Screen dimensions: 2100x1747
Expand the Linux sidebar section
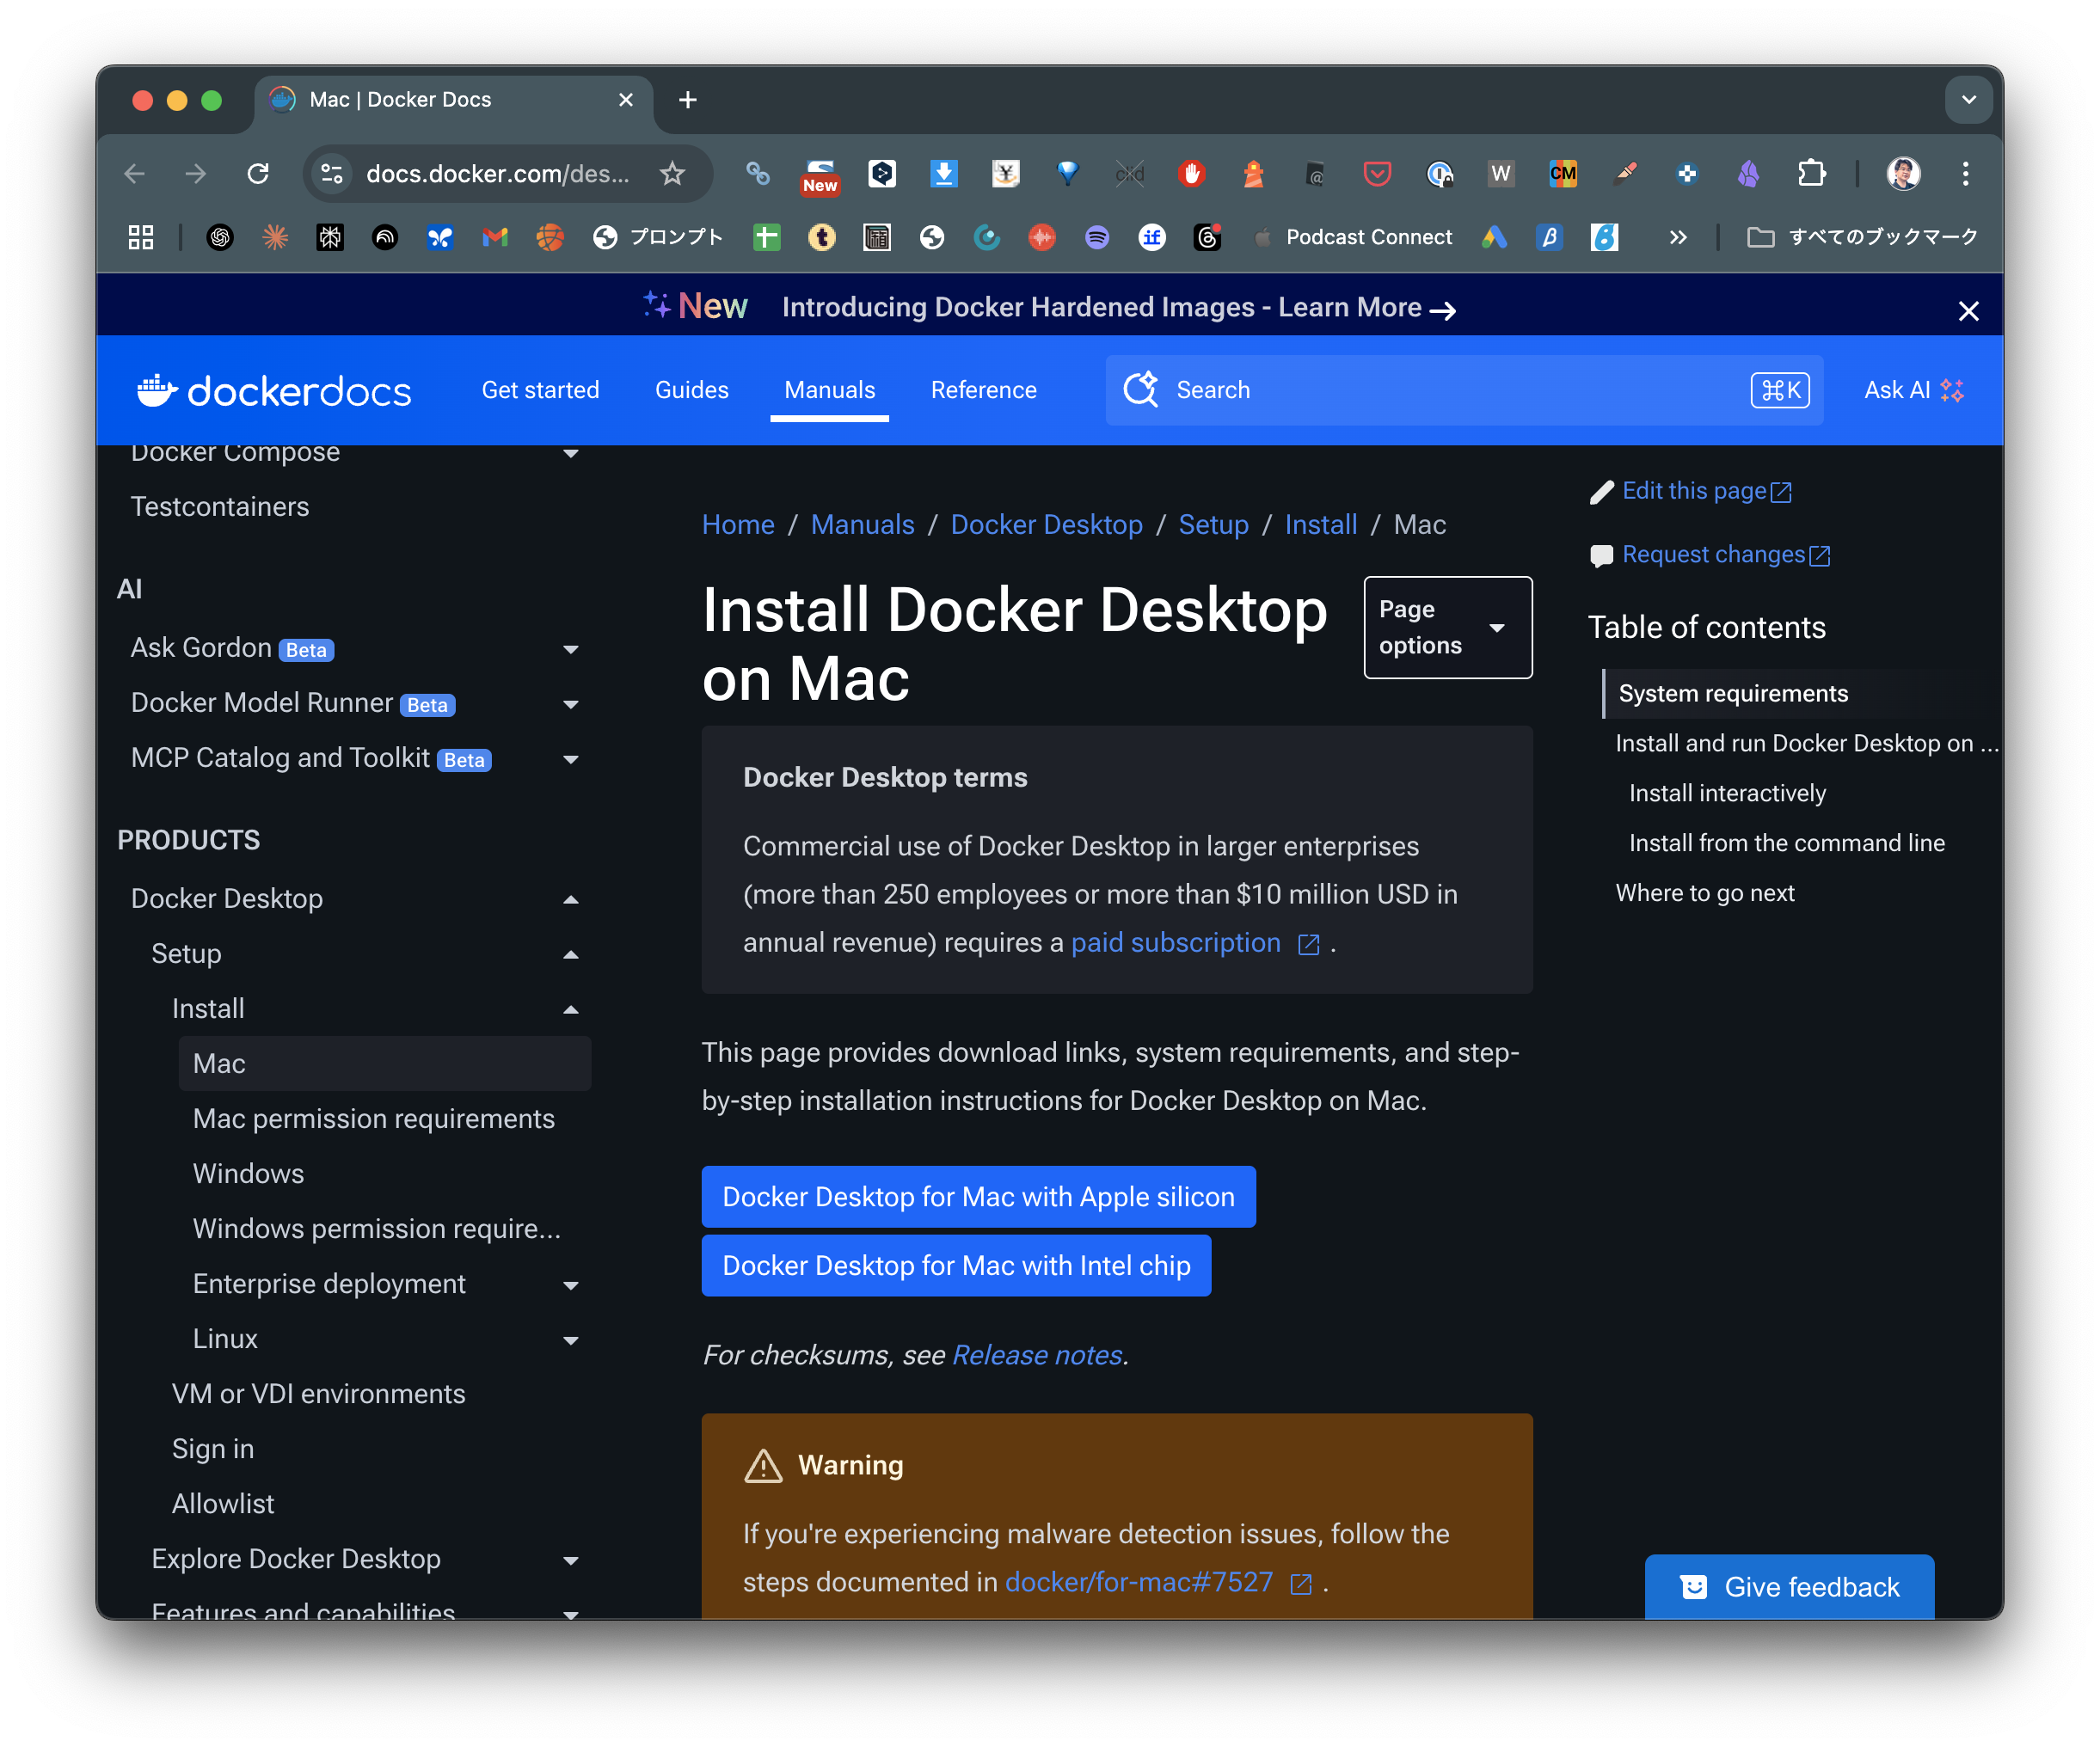coord(571,1340)
